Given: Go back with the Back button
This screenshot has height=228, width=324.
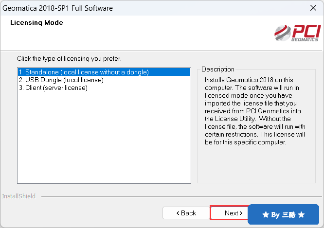Looking at the screenshot, I should tap(186, 213).
